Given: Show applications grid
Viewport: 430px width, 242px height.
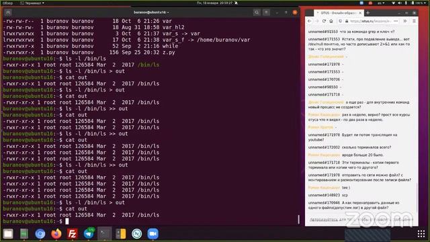Looking at the screenshot, I should pos(421,234).
